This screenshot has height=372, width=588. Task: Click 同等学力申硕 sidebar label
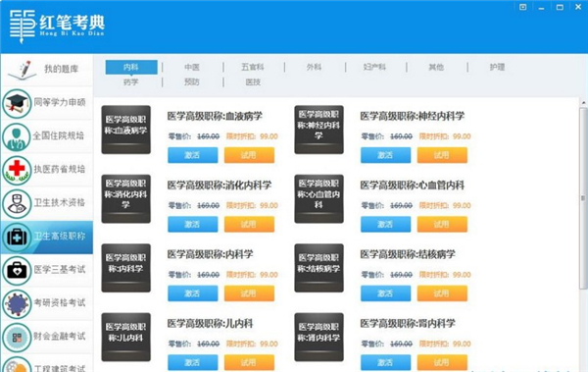click(60, 102)
